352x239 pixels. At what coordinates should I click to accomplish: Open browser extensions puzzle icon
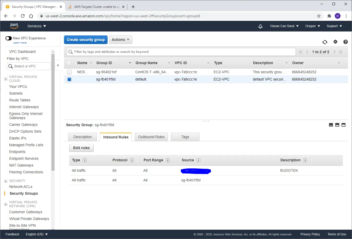[329, 16]
